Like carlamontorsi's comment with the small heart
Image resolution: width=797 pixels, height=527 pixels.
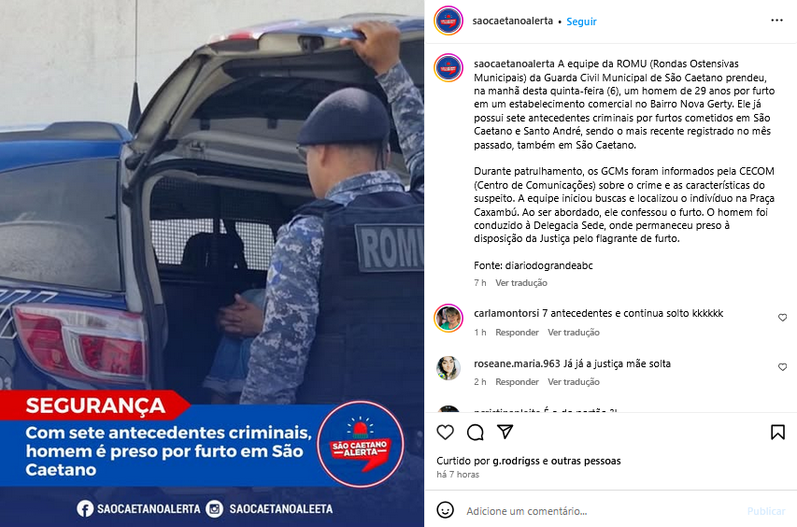(783, 318)
